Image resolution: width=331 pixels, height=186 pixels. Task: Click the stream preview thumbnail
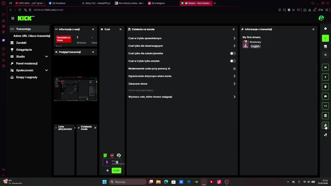click(76, 89)
